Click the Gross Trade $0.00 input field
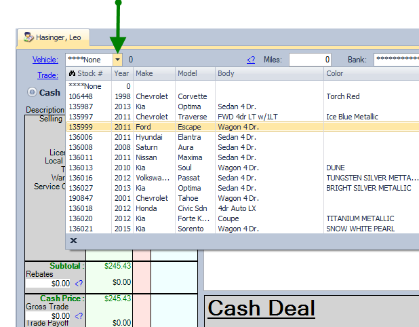419x327 pixels. [x=48, y=315]
